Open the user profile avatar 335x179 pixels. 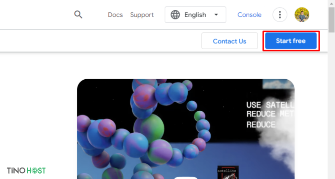tap(301, 15)
